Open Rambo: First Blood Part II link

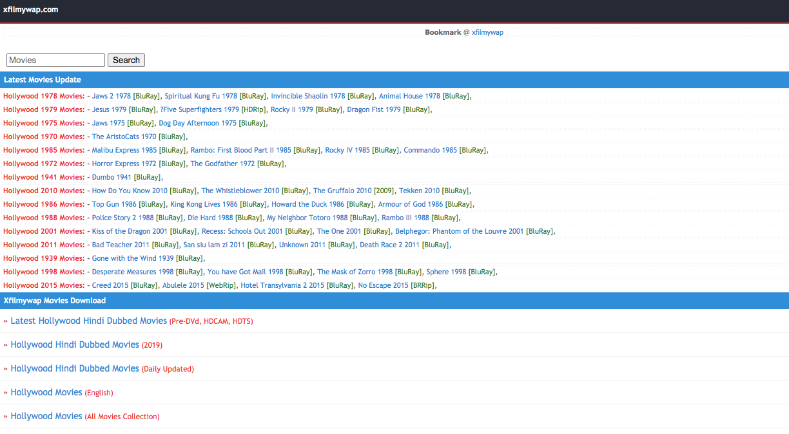tap(241, 150)
